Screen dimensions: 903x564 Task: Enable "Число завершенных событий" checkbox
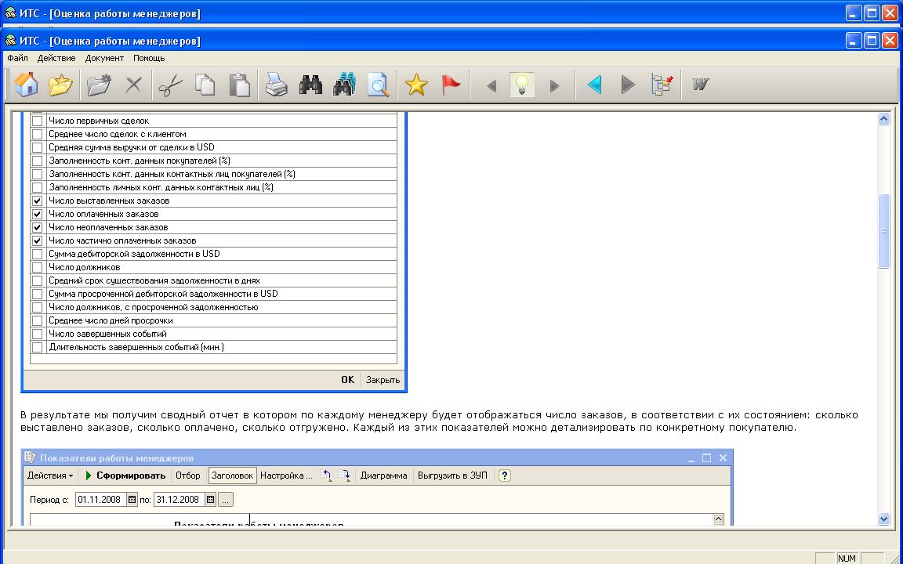[x=37, y=334]
